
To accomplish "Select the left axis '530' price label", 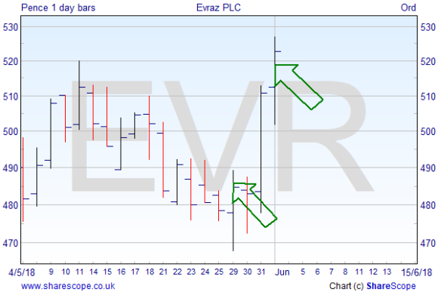I will click(11, 27).
